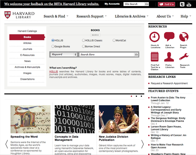Open the Twitter icon in top bar
This screenshot has width=196, height=155.
182,4
